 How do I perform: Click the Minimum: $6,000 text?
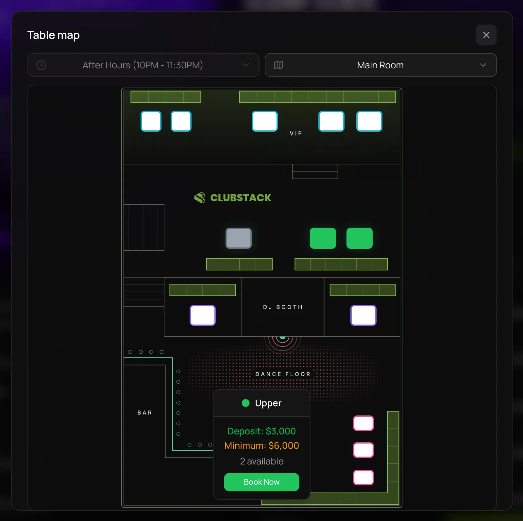[261, 445]
